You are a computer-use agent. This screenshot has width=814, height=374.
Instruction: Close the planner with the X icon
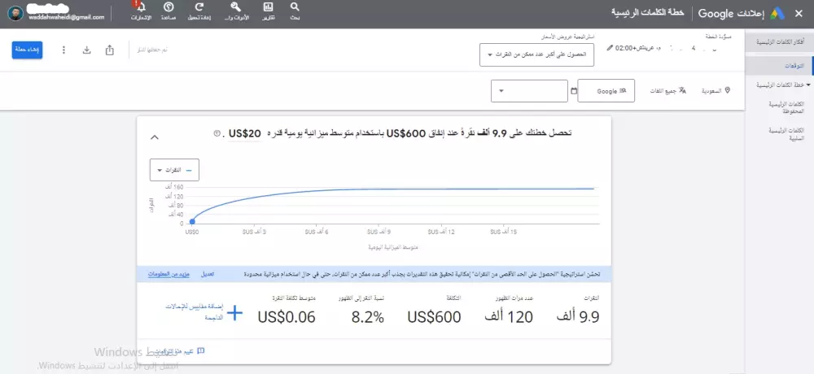click(x=799, y=14)
